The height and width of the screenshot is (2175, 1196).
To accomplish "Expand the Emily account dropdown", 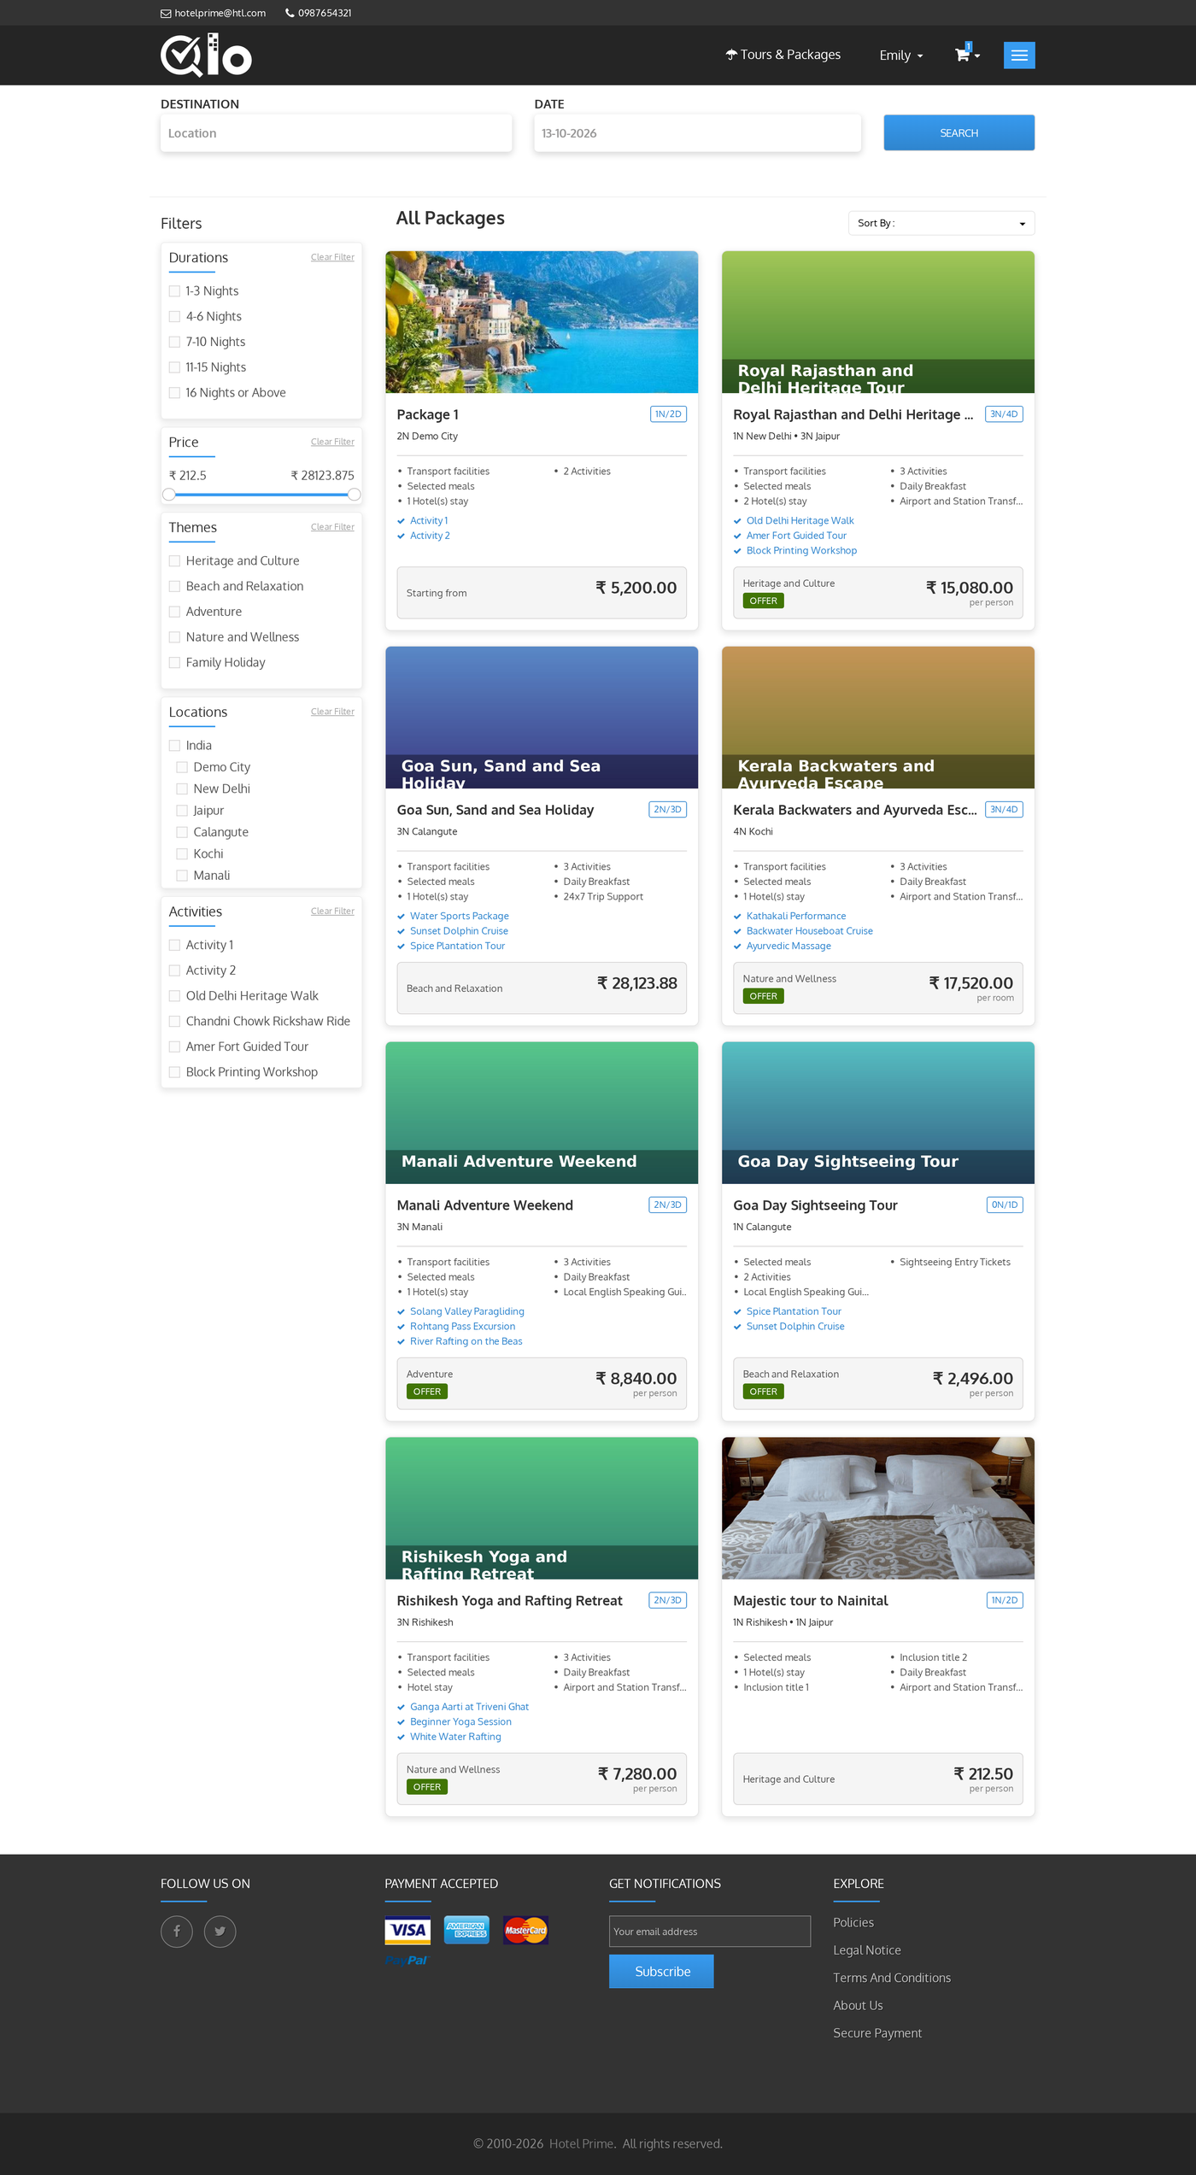I will [901, 56].
